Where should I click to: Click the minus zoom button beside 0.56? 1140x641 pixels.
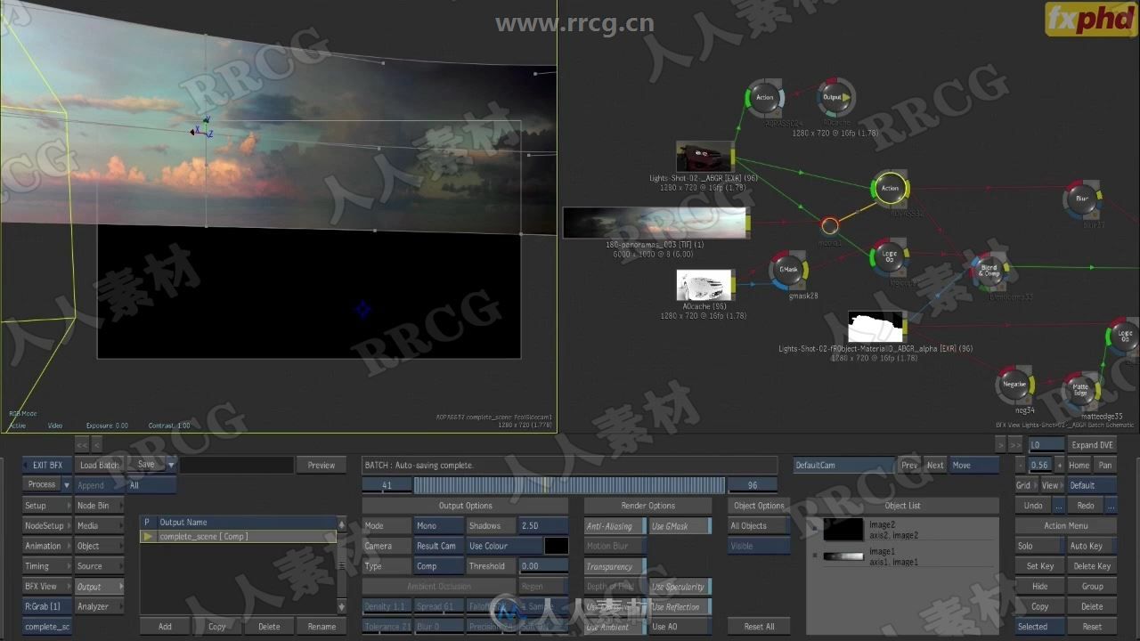click(1021, 465)
